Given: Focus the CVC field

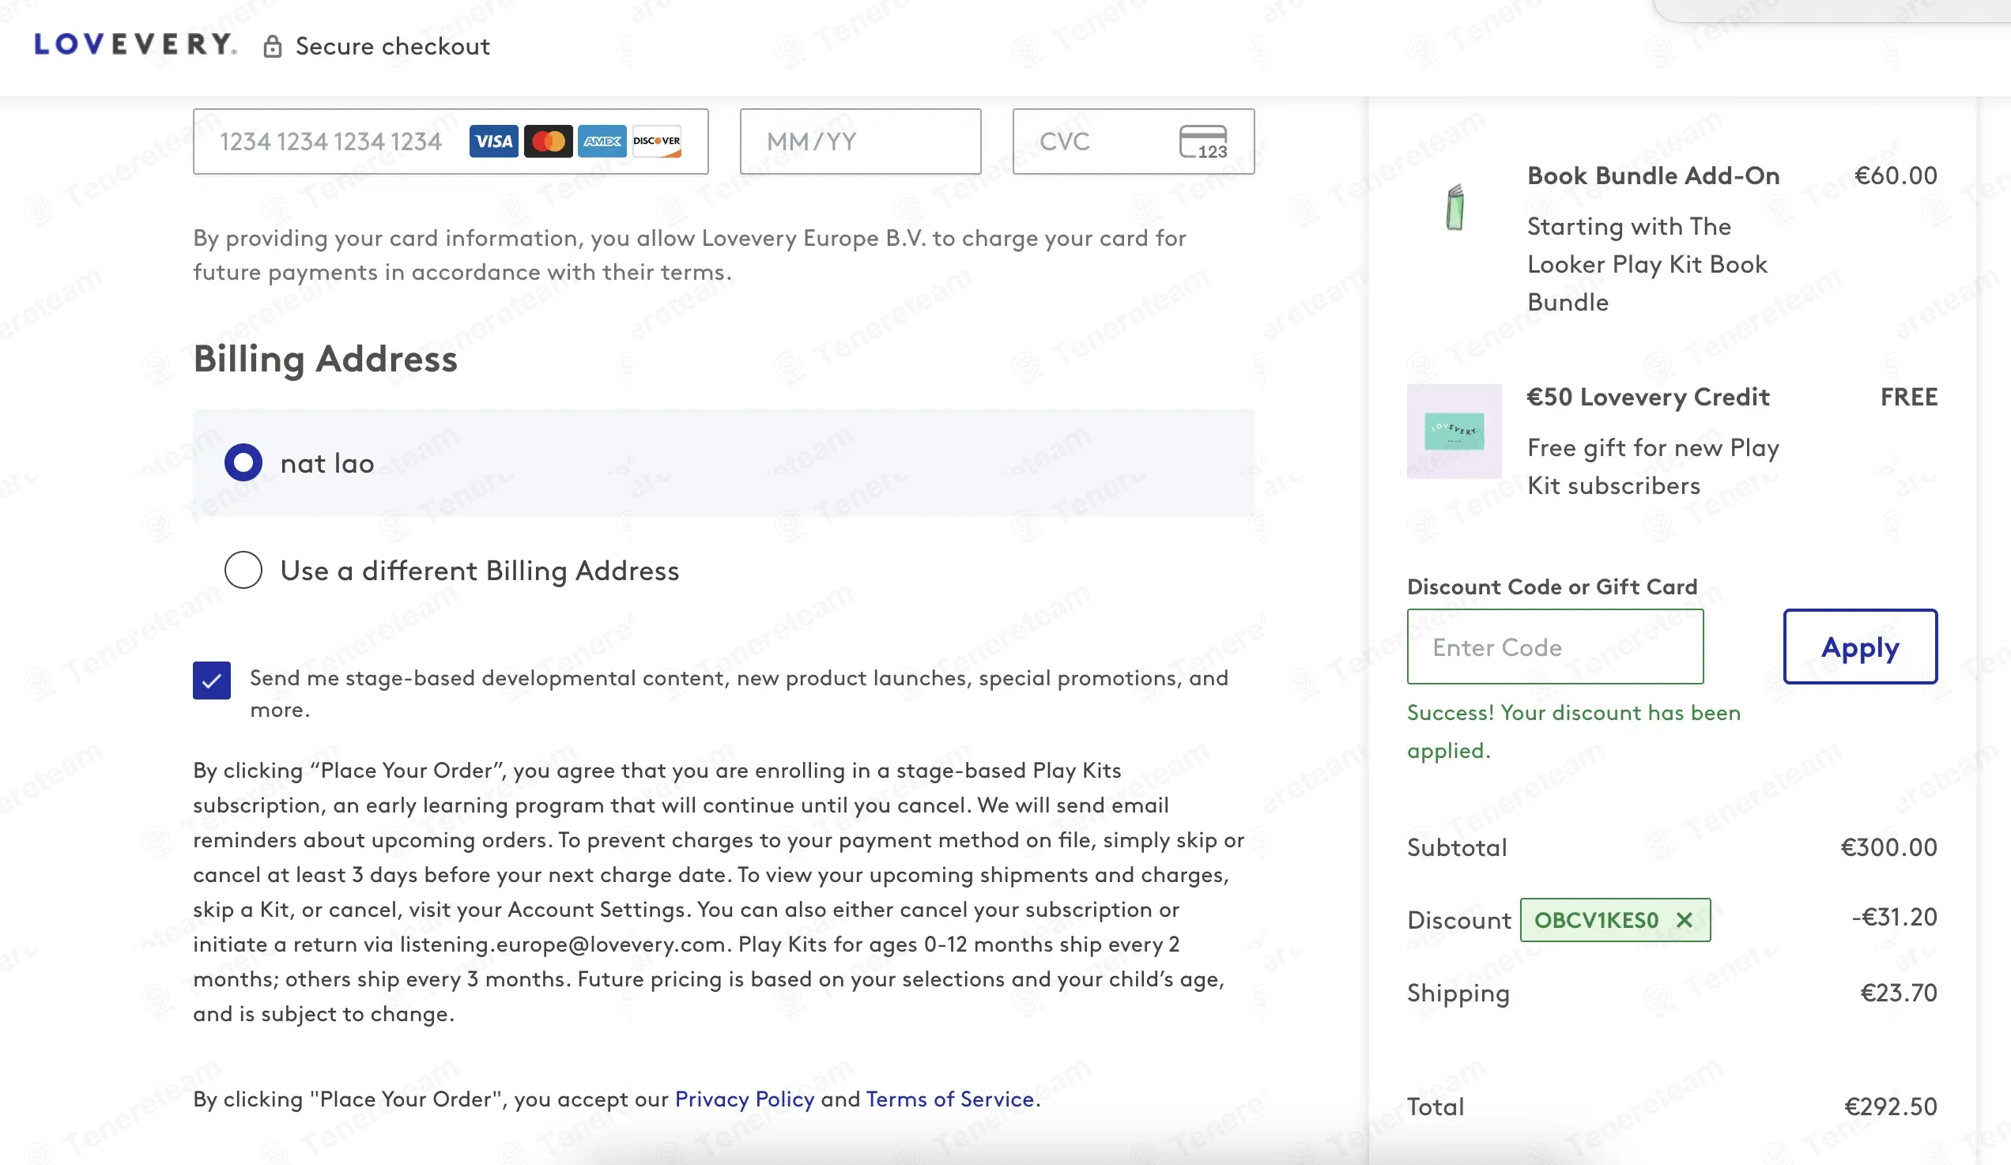Looking at the screenshot, I should [1134, 141].
